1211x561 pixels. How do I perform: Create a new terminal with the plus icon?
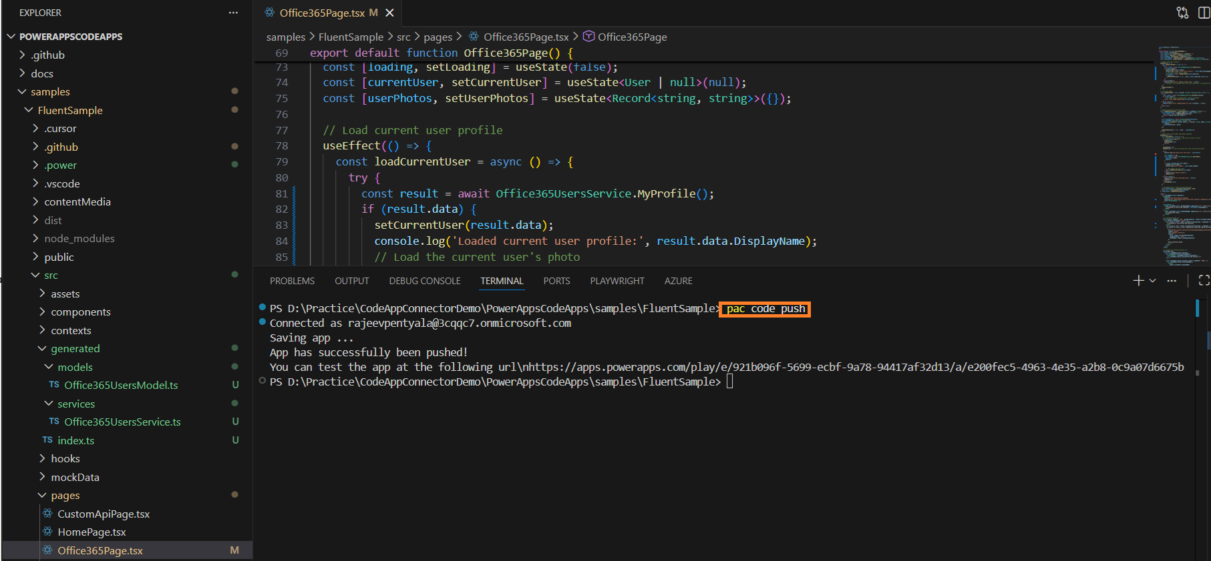tap(1138, 281)
